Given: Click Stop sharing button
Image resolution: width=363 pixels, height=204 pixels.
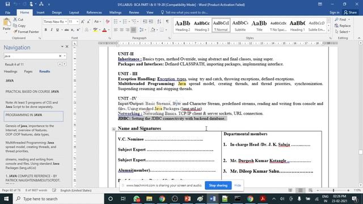Looking at the screenshot, I should click(218, 185).
